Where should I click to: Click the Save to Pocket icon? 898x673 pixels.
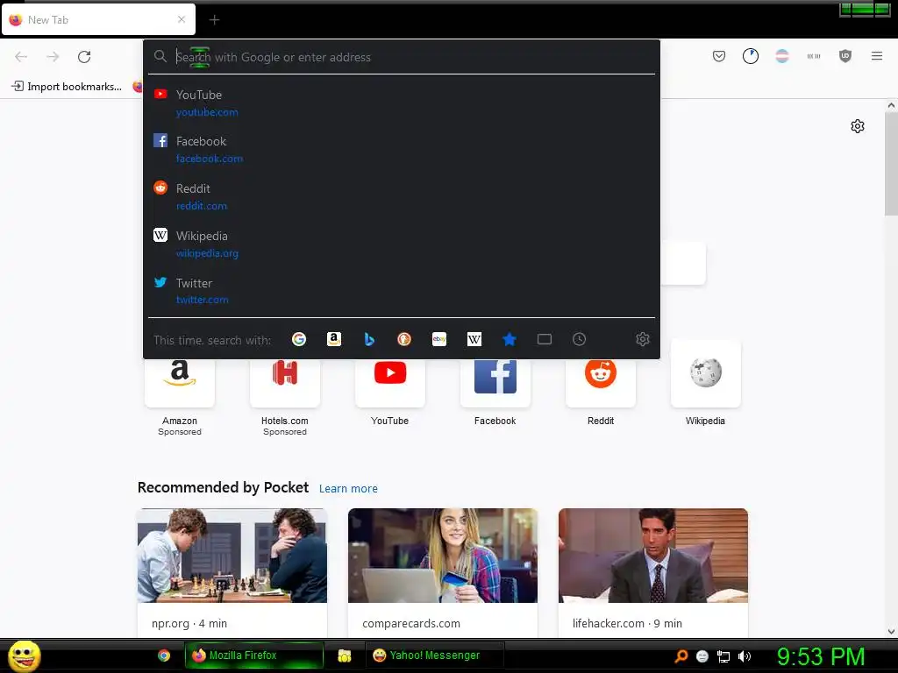[x=719, y=56]
